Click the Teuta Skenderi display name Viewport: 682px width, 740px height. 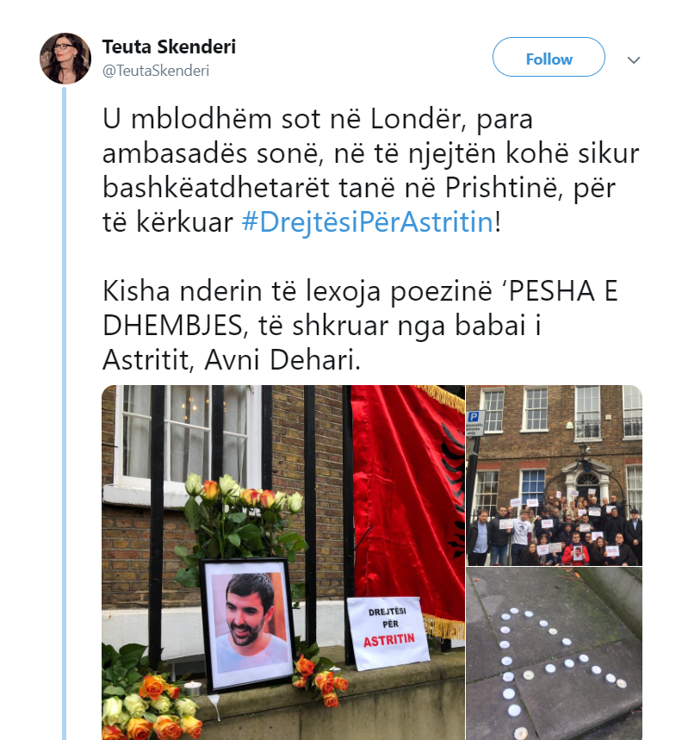(169, 47)
